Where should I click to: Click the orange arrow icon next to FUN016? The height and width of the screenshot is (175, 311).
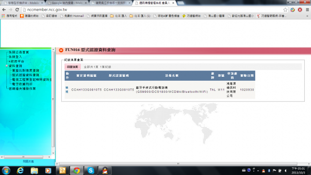pos(61,50)
